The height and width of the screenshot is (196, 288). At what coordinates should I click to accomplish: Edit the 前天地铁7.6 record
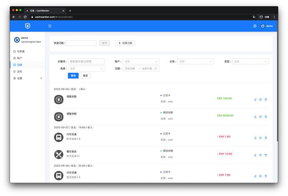[x=255, y=176]
